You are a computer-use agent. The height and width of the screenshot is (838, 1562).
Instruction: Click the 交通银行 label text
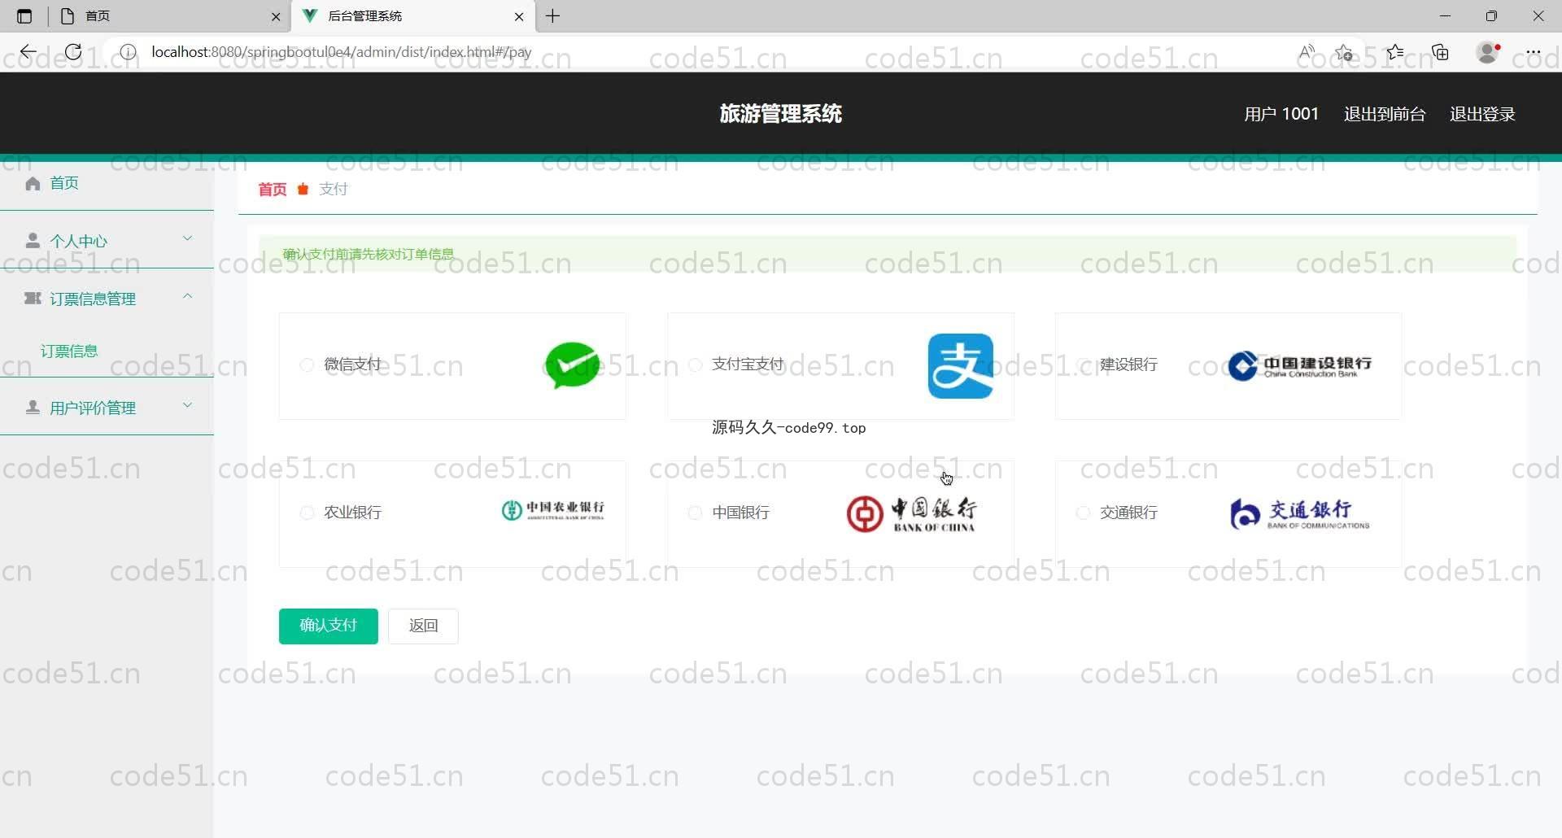pyautogui.click(x=1128, y=513)
